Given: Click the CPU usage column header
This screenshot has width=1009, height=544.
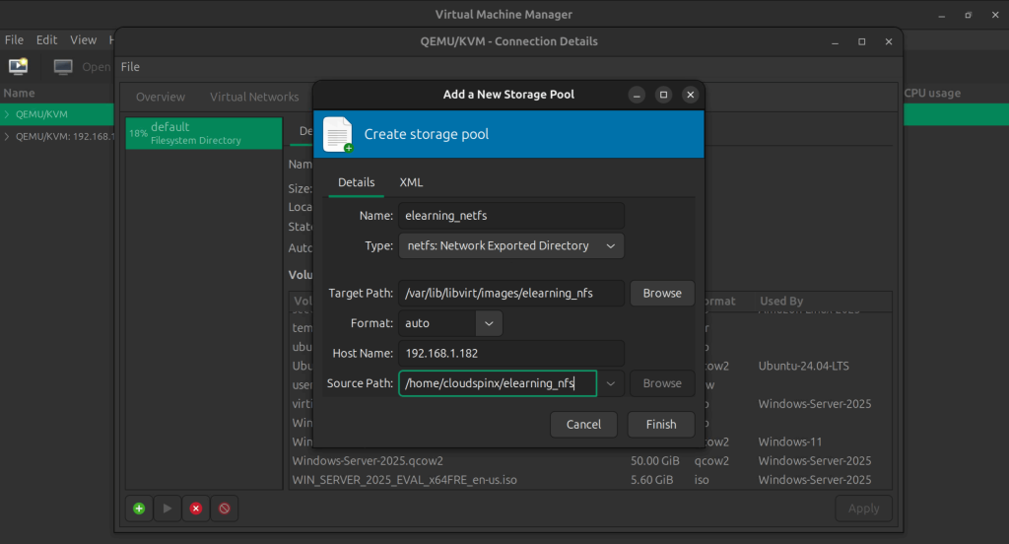Looking at the screenshot, I should pos(932,94).
